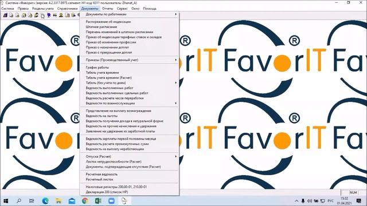Screen dimensions: 367x206
Task: Select Табель учета времени (Расчет)
Action: (x=130, y=78)
